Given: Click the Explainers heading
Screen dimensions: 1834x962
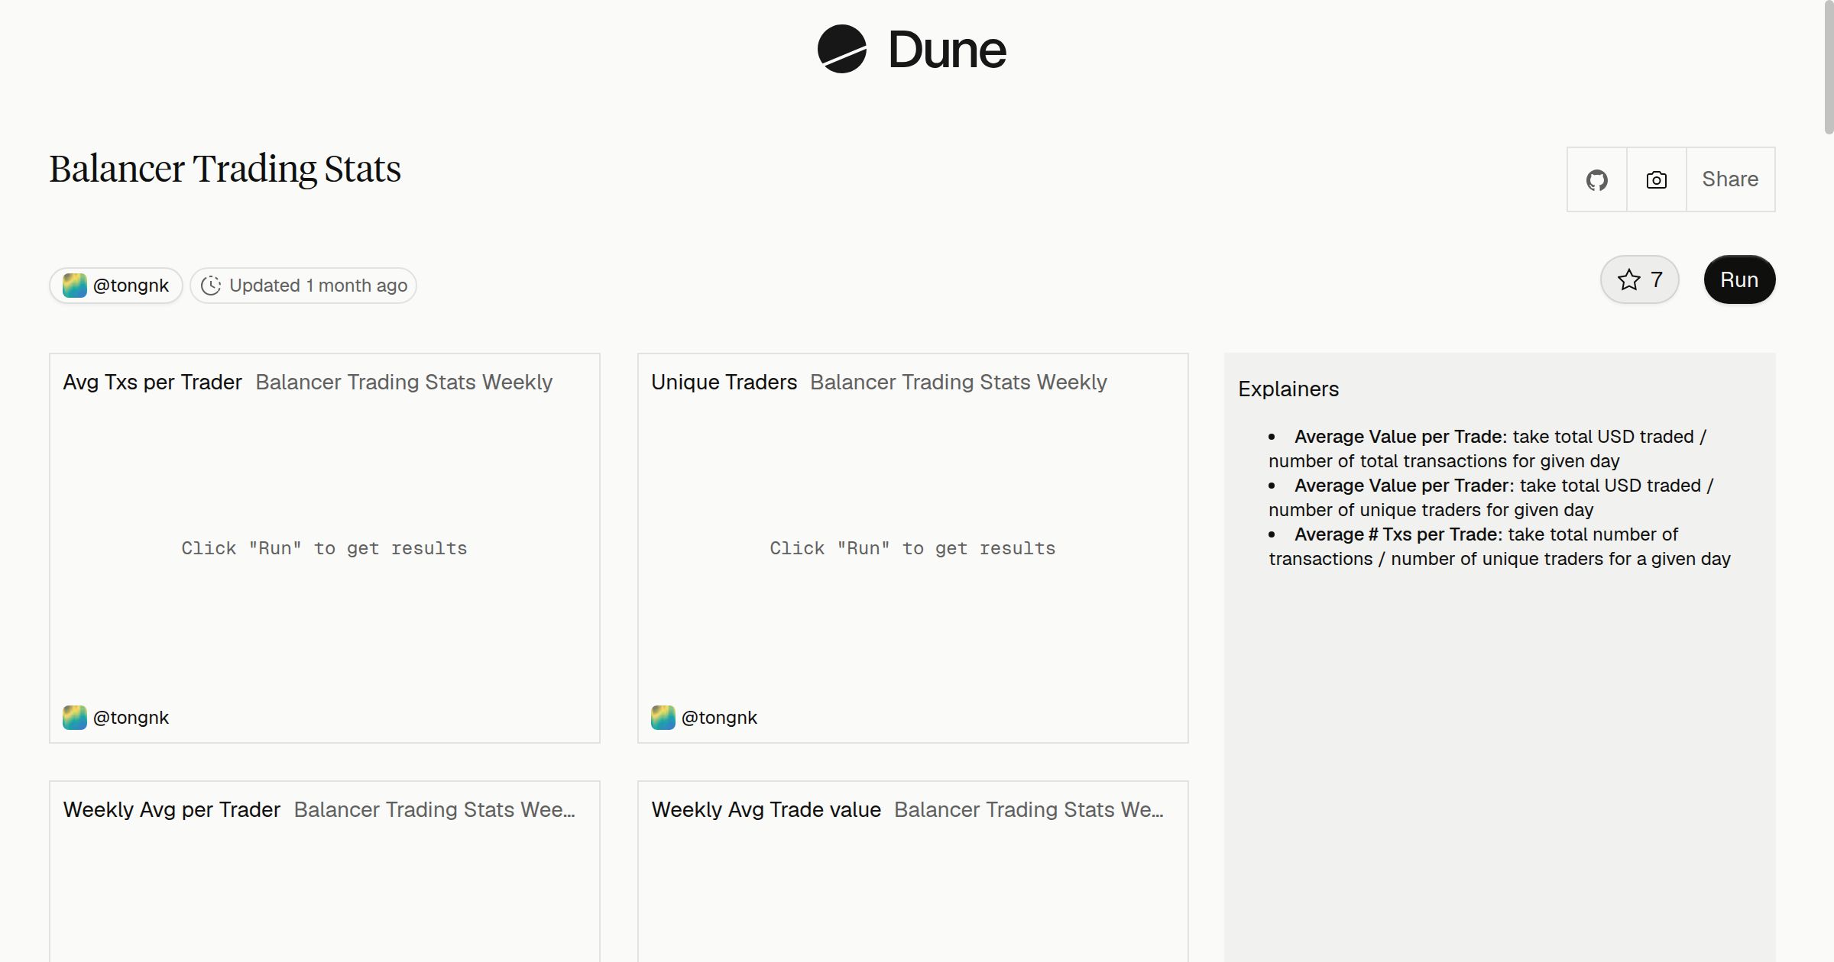Looking at the screenshot, I should pos(1288,389).
